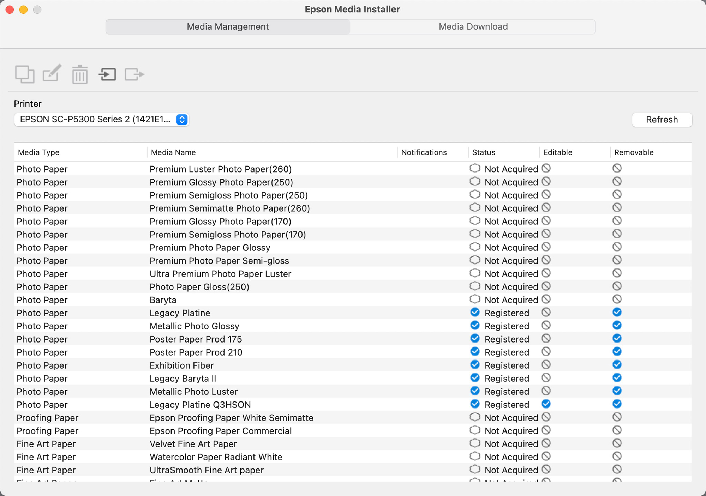Click the Editable column header
Viewport: 706px width, 496px height.
558,152
